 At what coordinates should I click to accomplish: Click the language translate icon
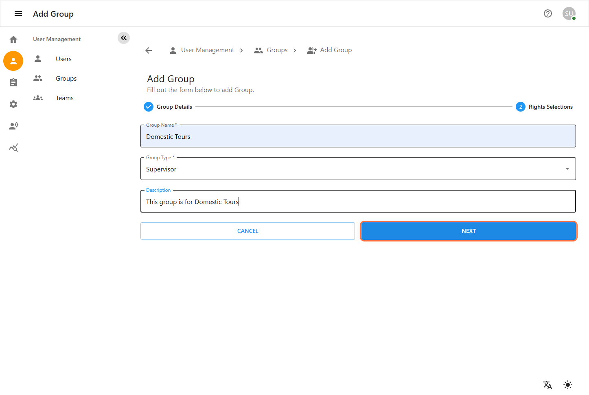click(x=547, y=385)
